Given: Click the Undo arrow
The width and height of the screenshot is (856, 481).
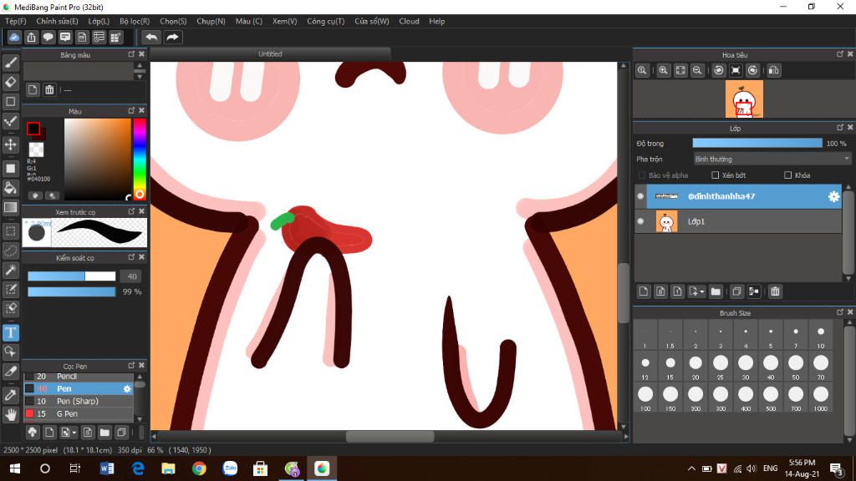Looking at the screenshot, I should point(151,37).
